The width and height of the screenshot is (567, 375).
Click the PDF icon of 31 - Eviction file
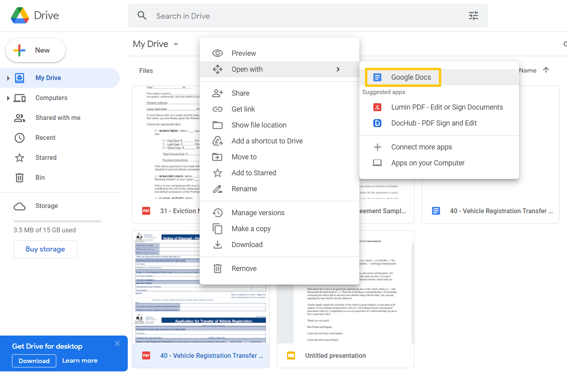pyautogui.click(x=146, y=211)
